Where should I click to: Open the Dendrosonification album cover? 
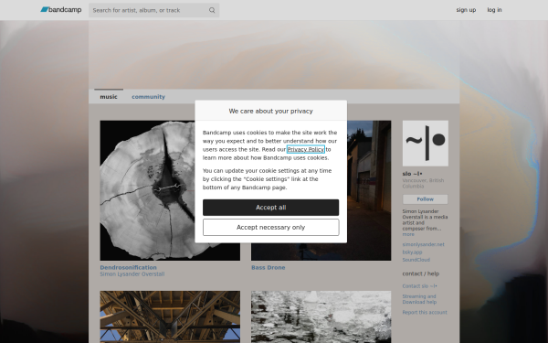click(x=170, y=190)
